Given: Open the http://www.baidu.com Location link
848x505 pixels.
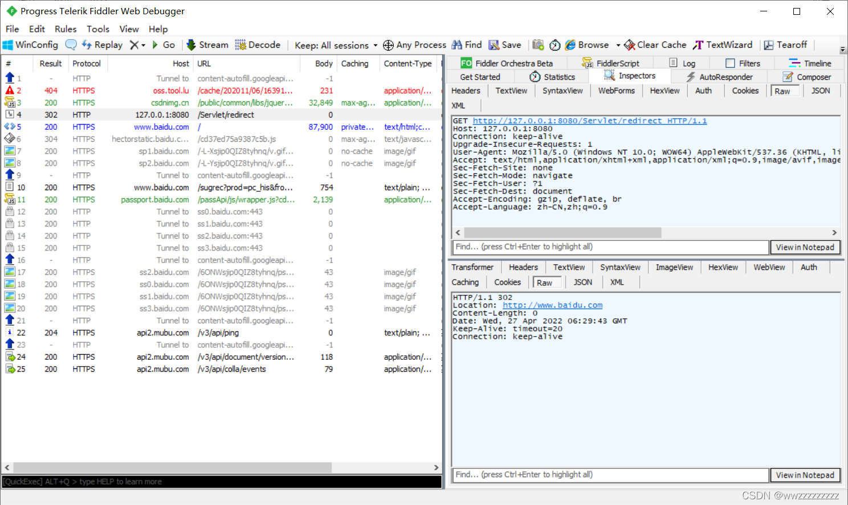Looking at the screenshot, I should 552,305.
